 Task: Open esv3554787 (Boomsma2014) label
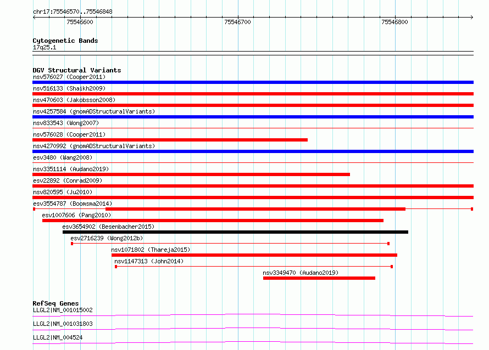73,204
